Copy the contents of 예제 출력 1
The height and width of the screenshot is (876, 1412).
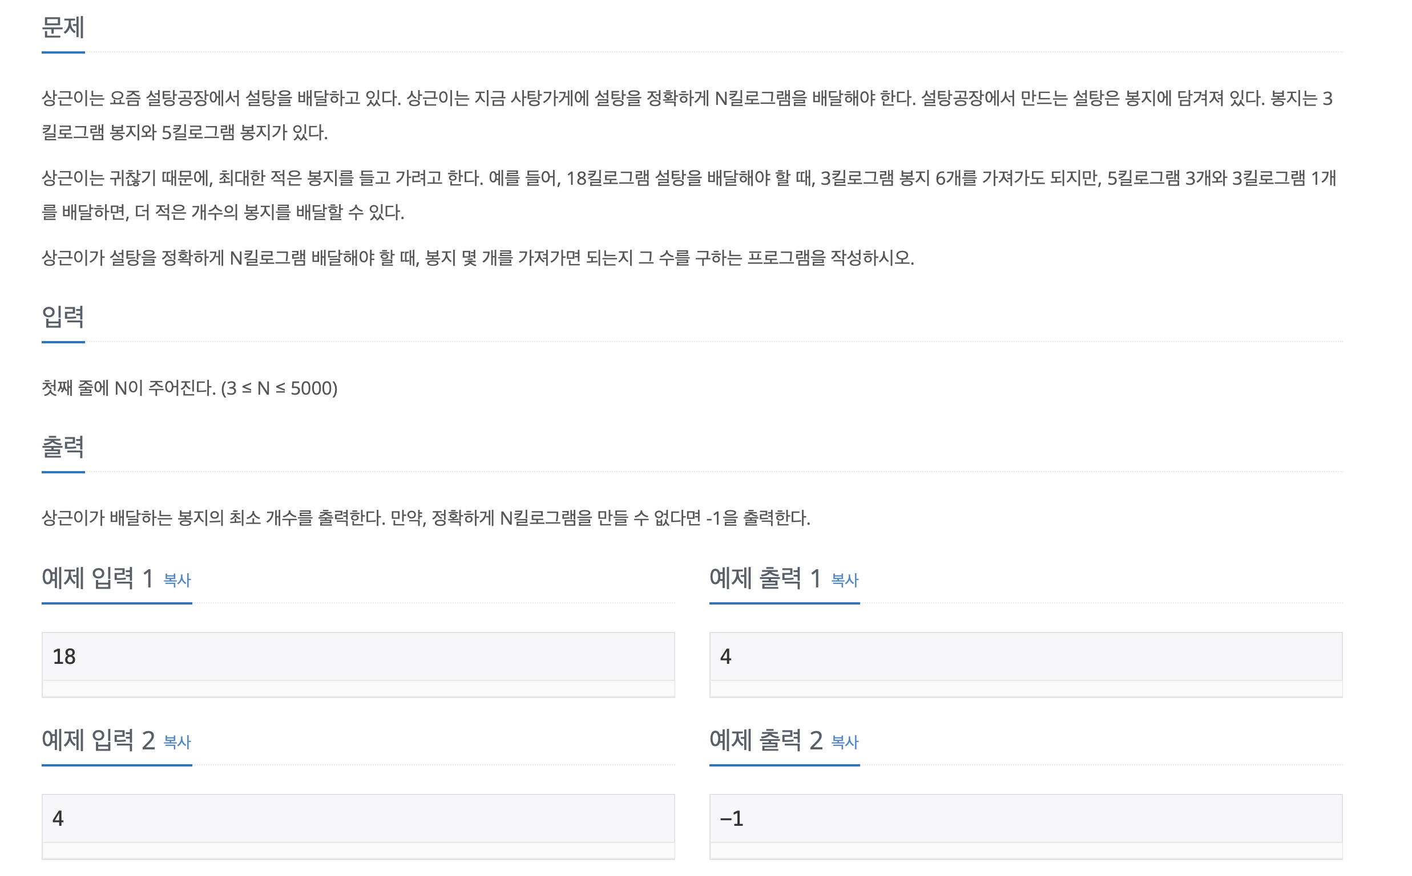(845, 581)
